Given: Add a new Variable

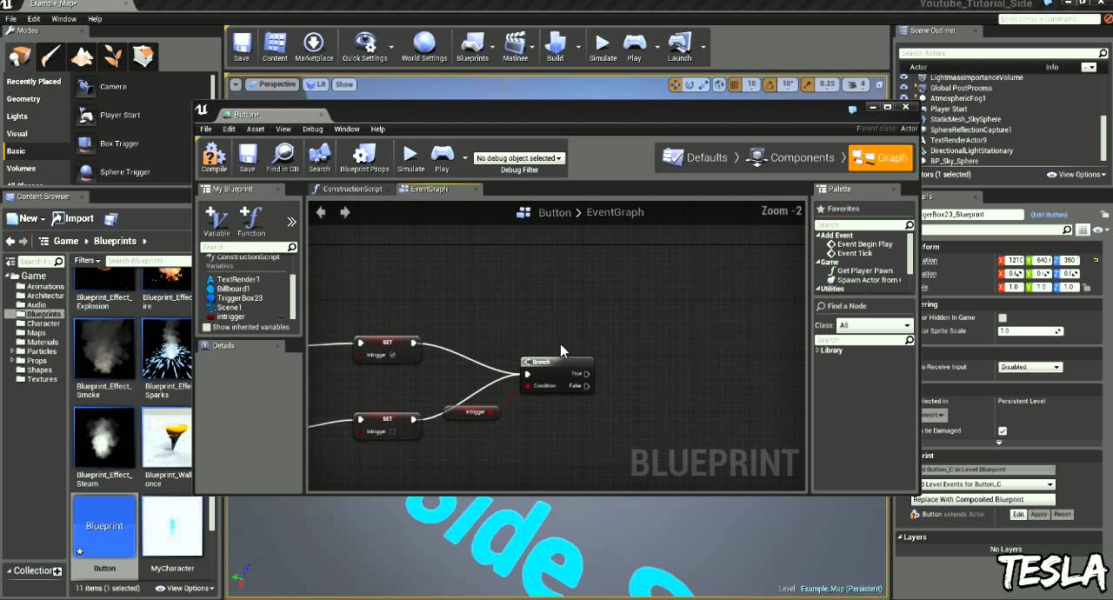Looking at the screenshot, I should tap(217, 222).
